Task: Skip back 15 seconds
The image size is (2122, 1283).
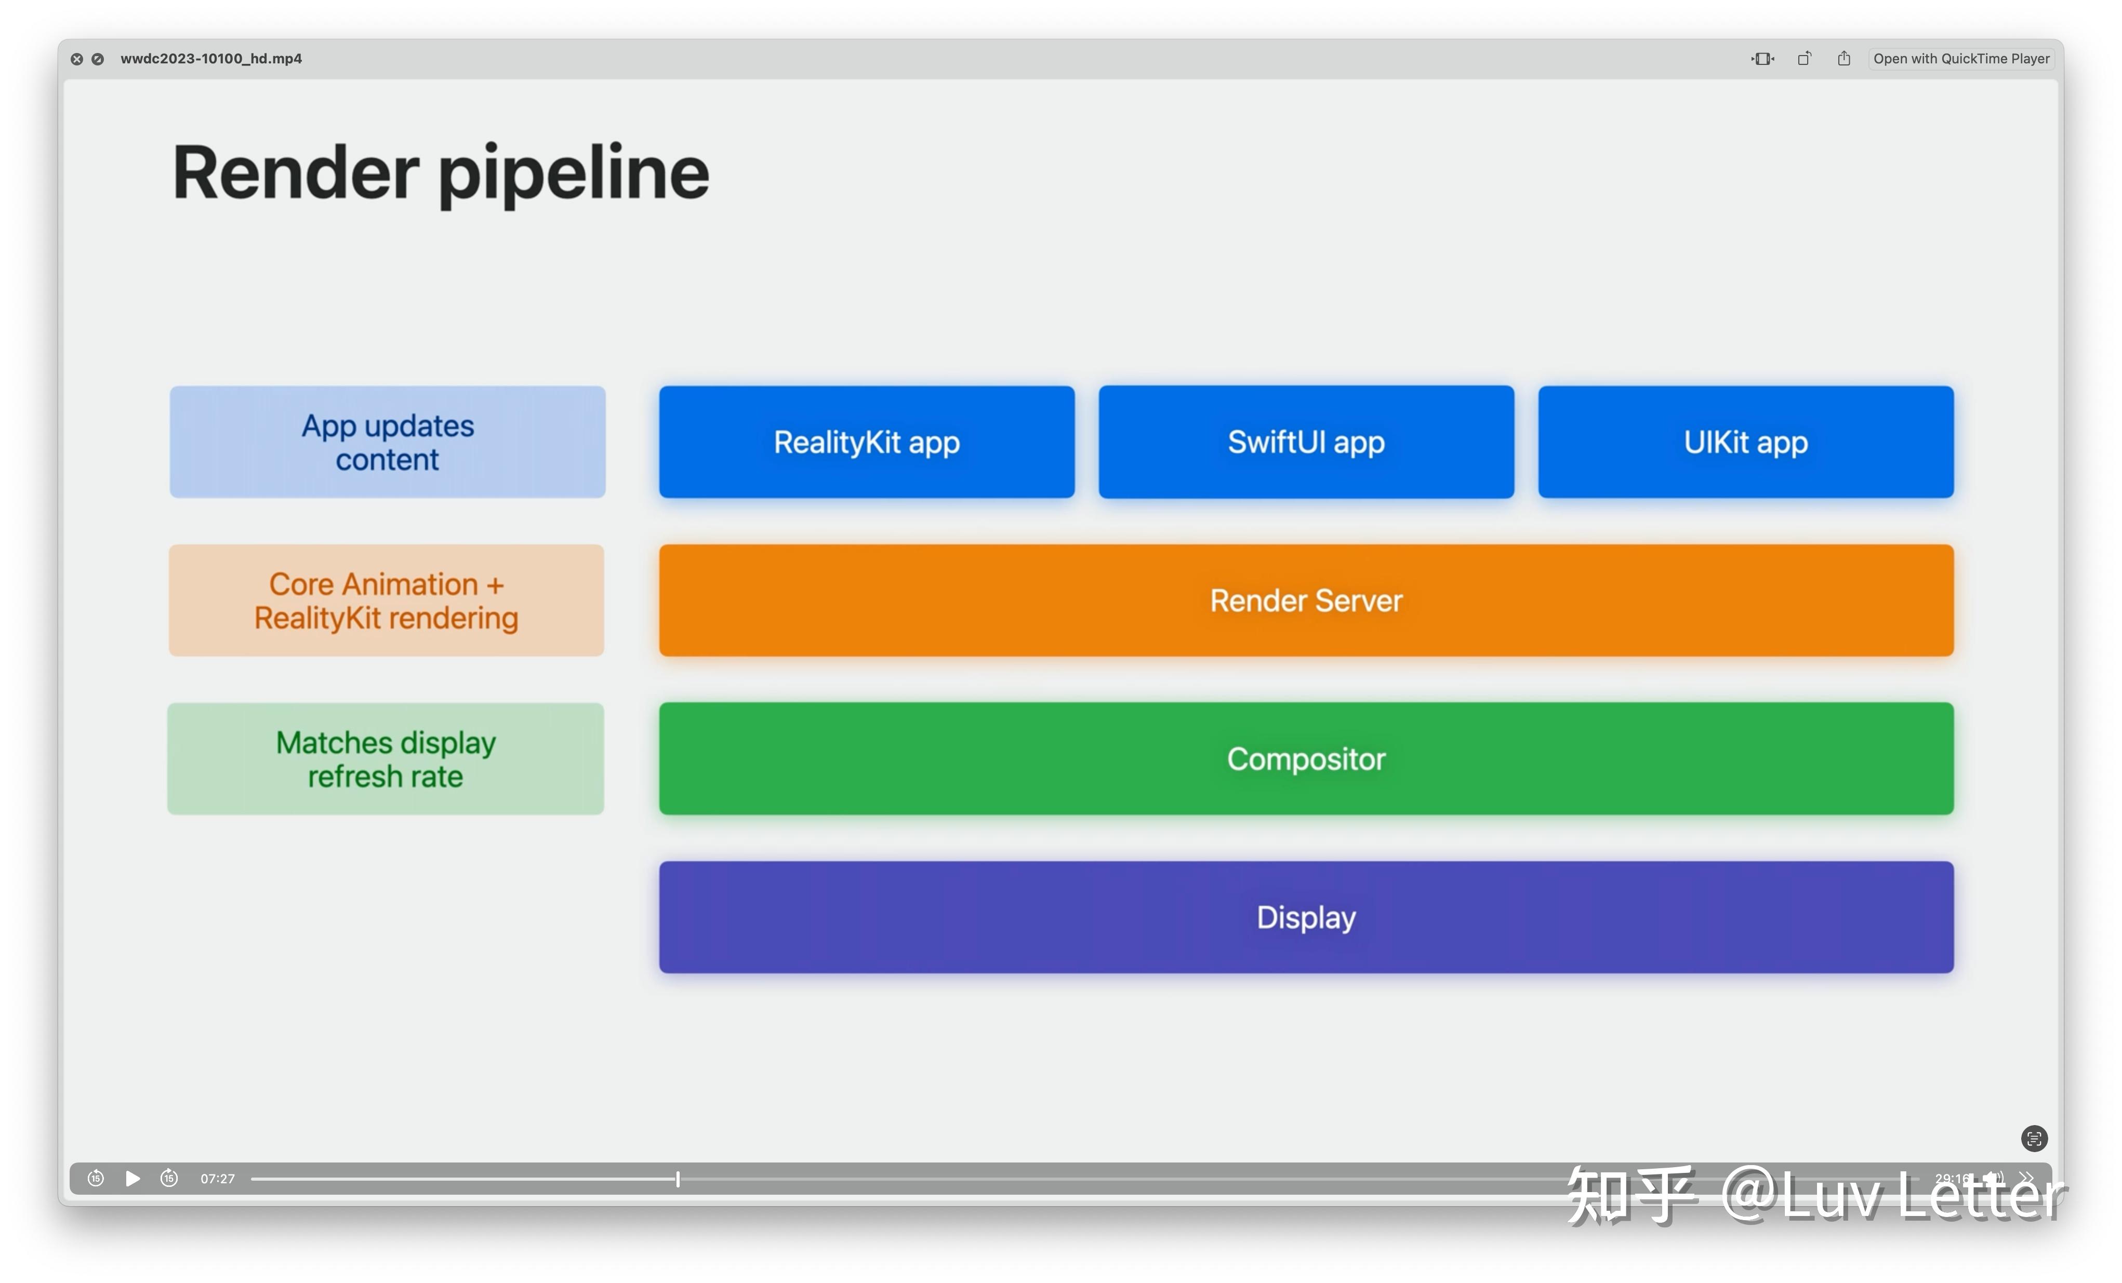Action: (x=96, y=1178)
